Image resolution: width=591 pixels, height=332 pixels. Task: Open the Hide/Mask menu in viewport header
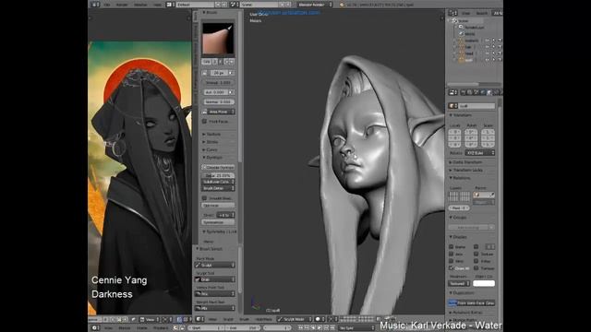pyautogui.click(x=263, y=319)
